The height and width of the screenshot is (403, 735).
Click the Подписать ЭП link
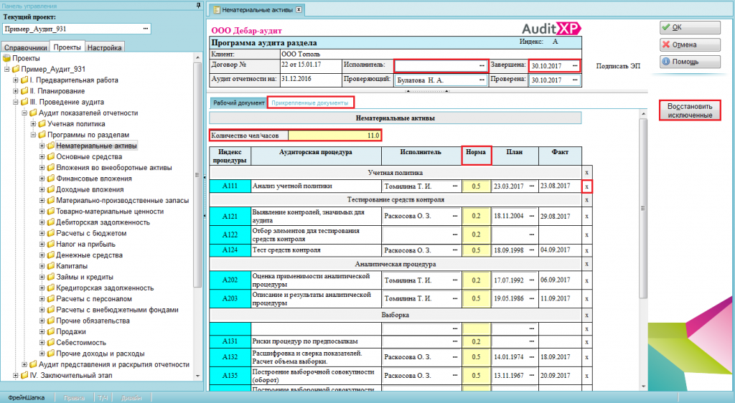coord(618,67)
